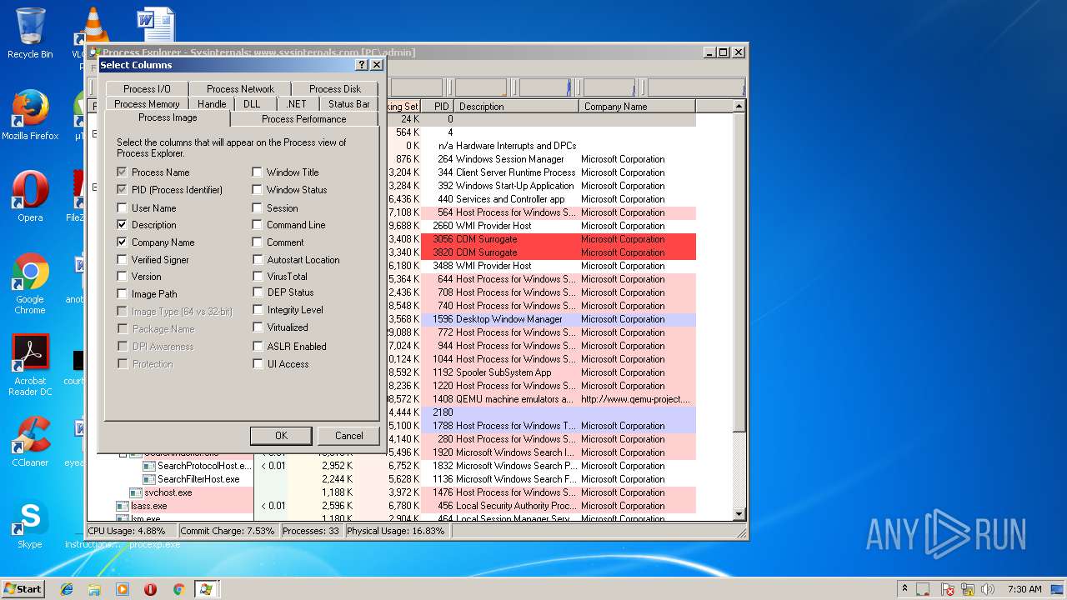Open the Windows Start menu
Image resolution: width=1067 pixels, height=600 pixels.
(x=23, y=589)
